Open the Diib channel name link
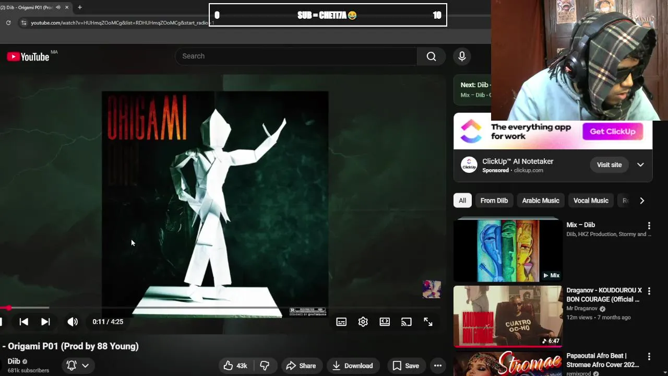Screen dimensions: 668x376 14,361
